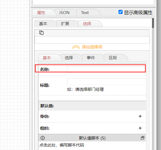Open the info icon for 默认值脚本
Screen dimensions: 161x150
pos(42,138)
